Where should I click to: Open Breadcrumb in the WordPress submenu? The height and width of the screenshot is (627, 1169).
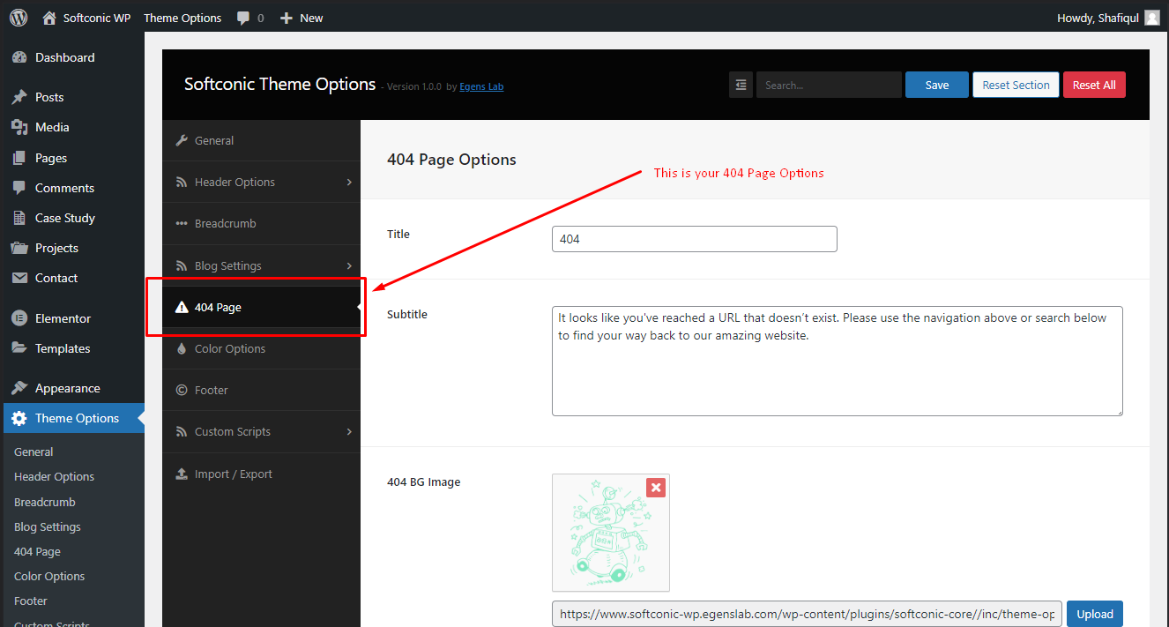pos(45,502)
